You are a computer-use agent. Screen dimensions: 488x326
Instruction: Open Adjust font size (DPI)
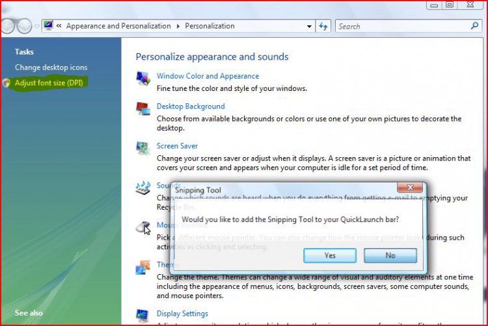point(49,83)
